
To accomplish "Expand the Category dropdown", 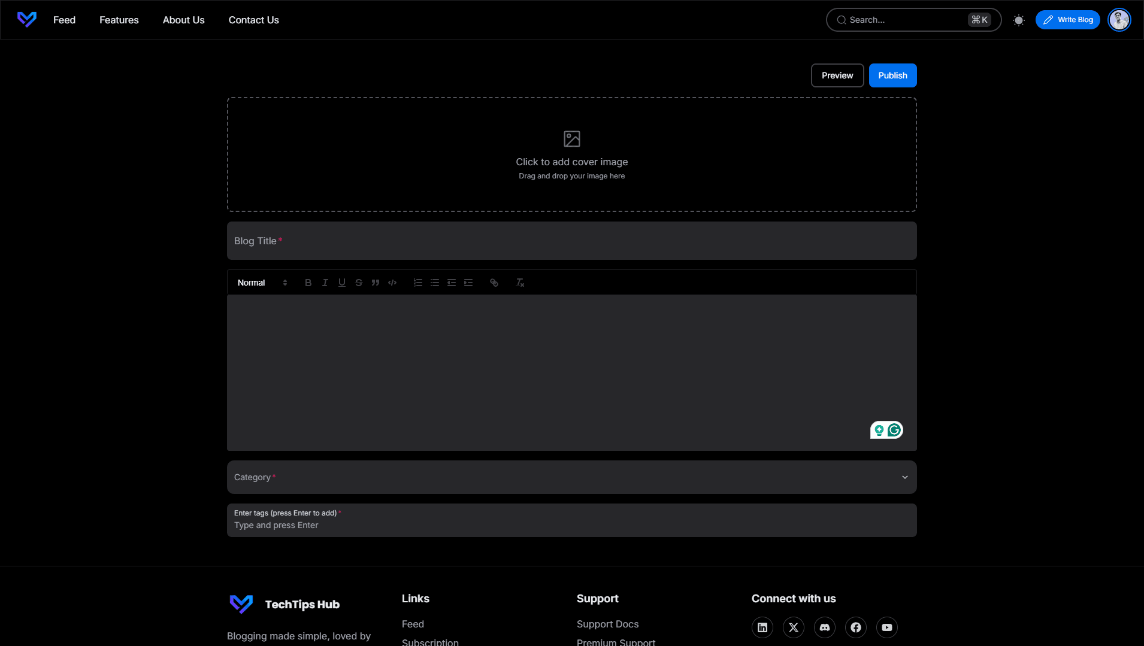I will coord(572,477).
